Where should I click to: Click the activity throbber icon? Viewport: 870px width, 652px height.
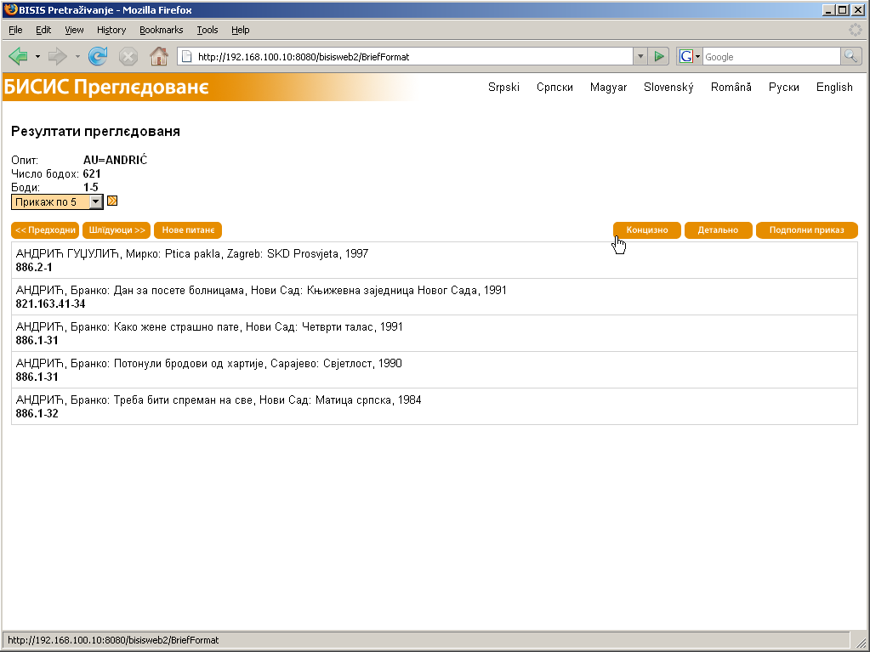click(855, 30)
